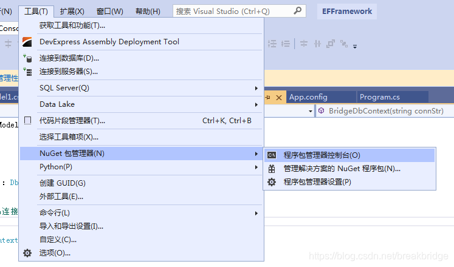
Task: Select Python(P) menu item
Action: 142,167
